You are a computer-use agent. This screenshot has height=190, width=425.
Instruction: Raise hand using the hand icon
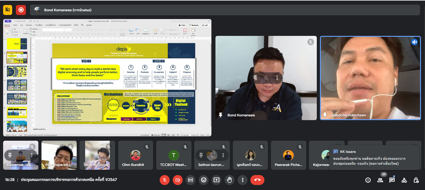tap(229, 180)
